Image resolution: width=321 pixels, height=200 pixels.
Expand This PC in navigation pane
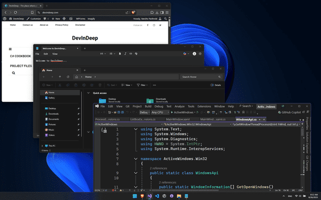pos(42,146)
